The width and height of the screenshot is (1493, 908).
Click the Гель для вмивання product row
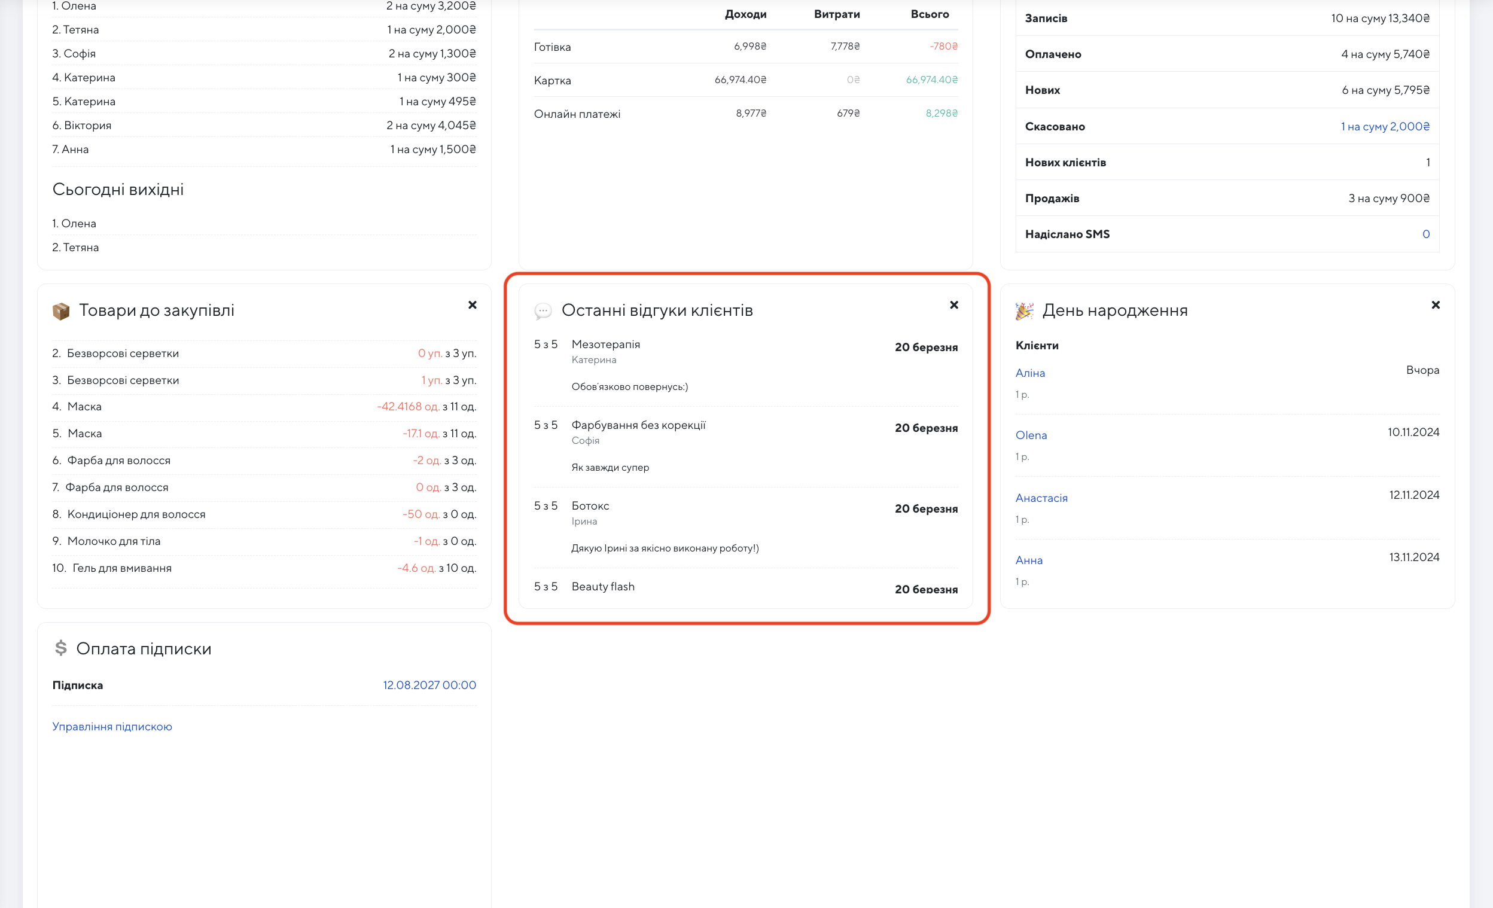pos(122,568)
